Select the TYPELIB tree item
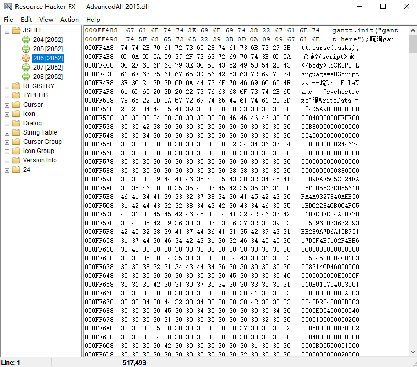The image size is (417, 367). [36, 95]
